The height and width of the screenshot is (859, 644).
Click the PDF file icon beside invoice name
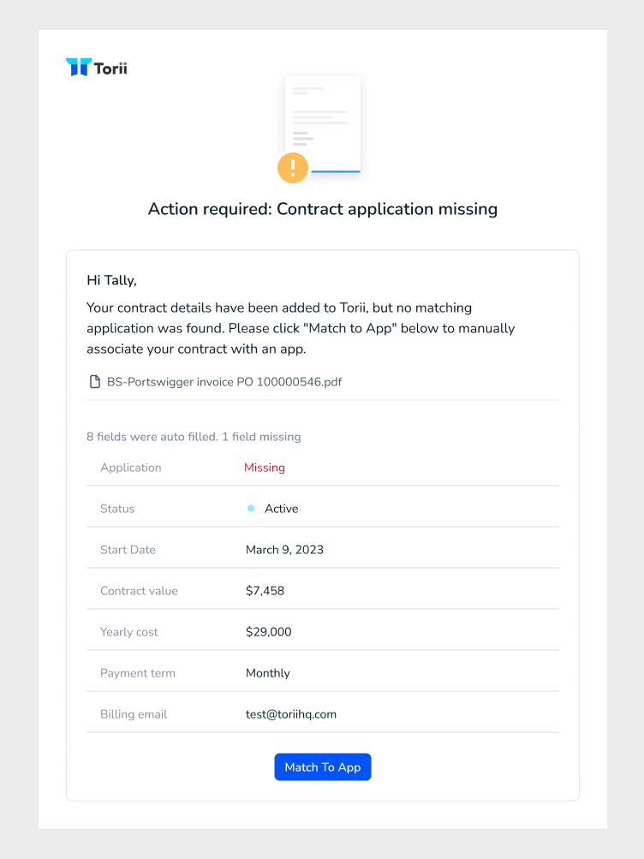(x=95, y=382)
